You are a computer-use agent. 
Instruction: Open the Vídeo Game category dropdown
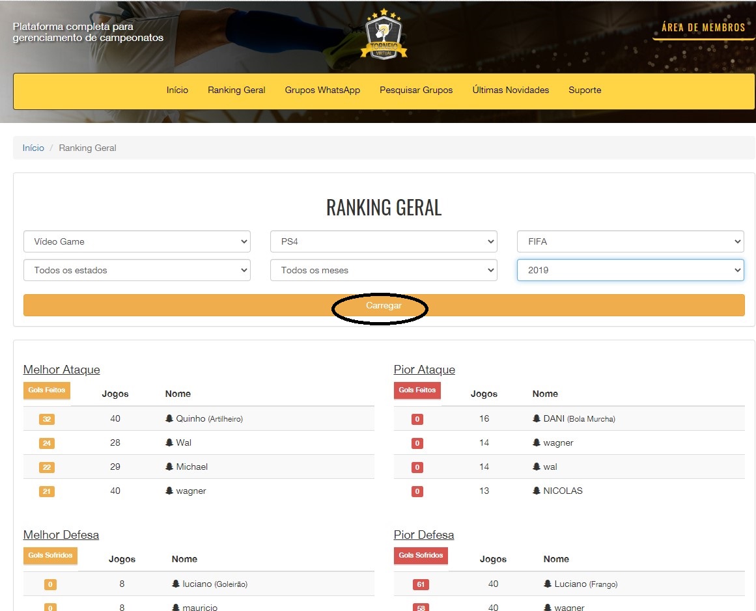coord(137,241)
